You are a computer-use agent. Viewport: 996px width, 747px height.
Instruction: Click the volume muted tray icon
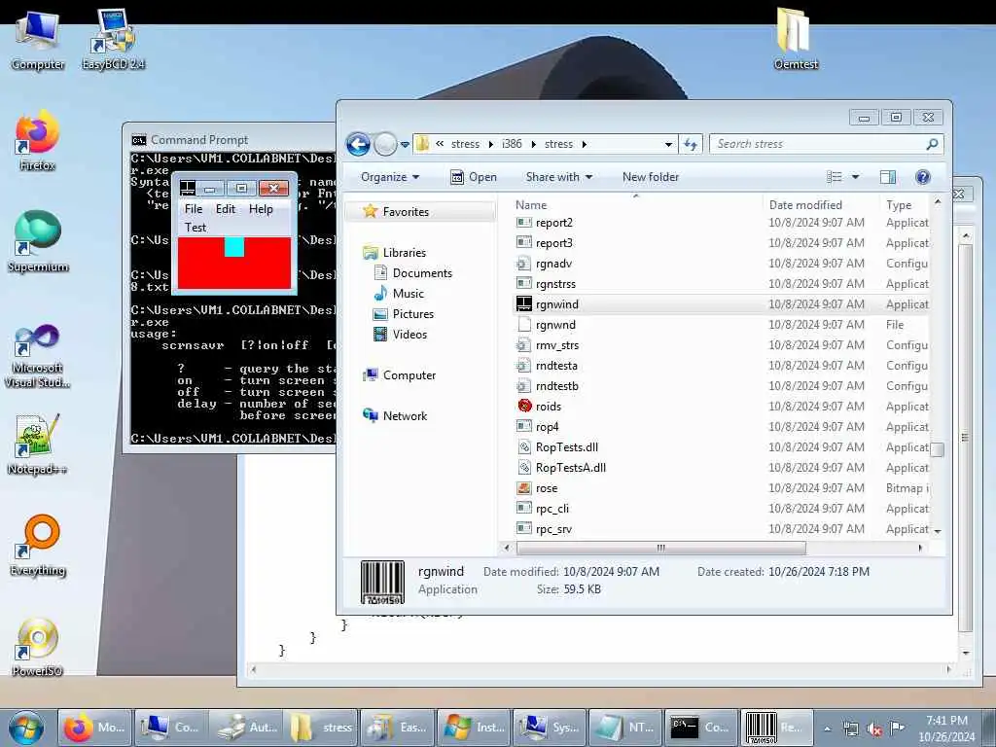point(874,729)
